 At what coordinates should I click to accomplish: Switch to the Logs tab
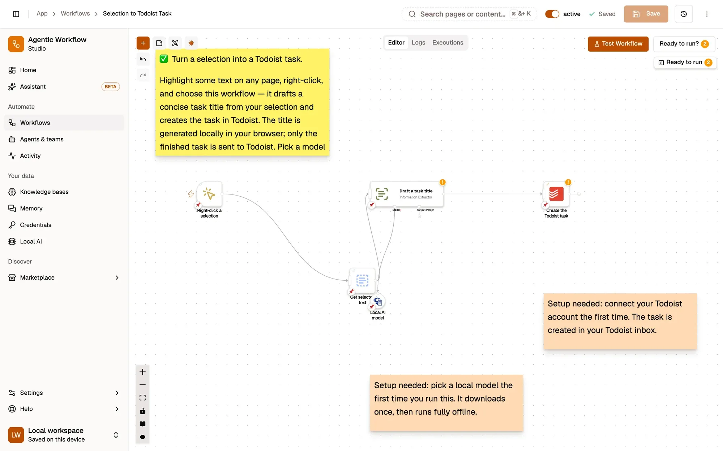click(x=418, y=43)
